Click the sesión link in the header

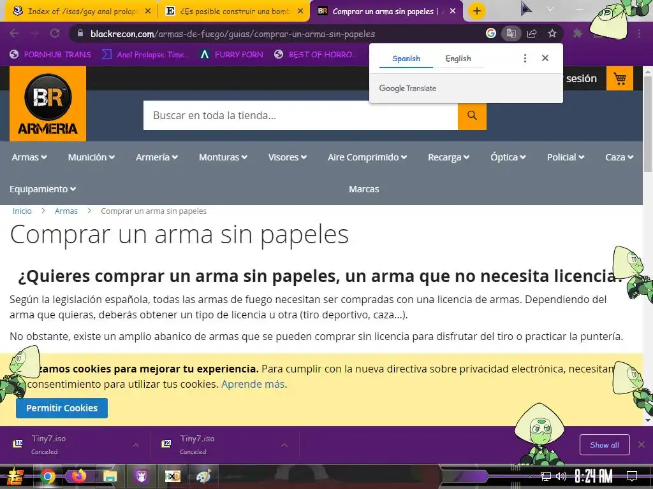(x=582, y=78)
